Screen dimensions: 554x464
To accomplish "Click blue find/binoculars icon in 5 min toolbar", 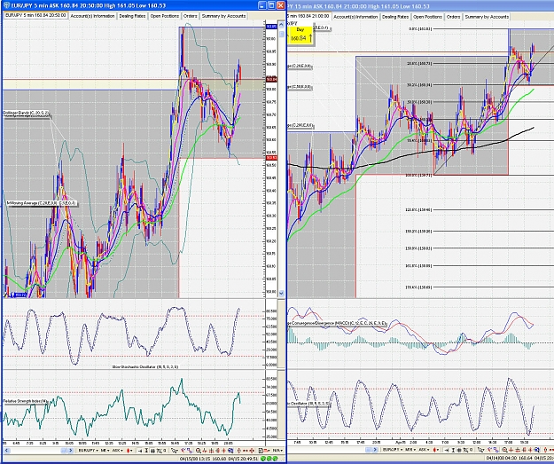I will coord(230,451).
